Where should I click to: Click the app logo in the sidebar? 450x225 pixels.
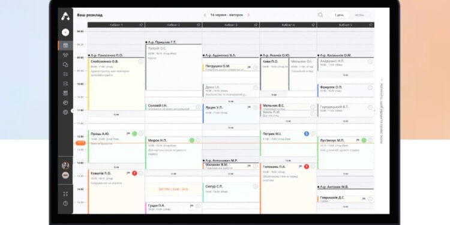65,17
